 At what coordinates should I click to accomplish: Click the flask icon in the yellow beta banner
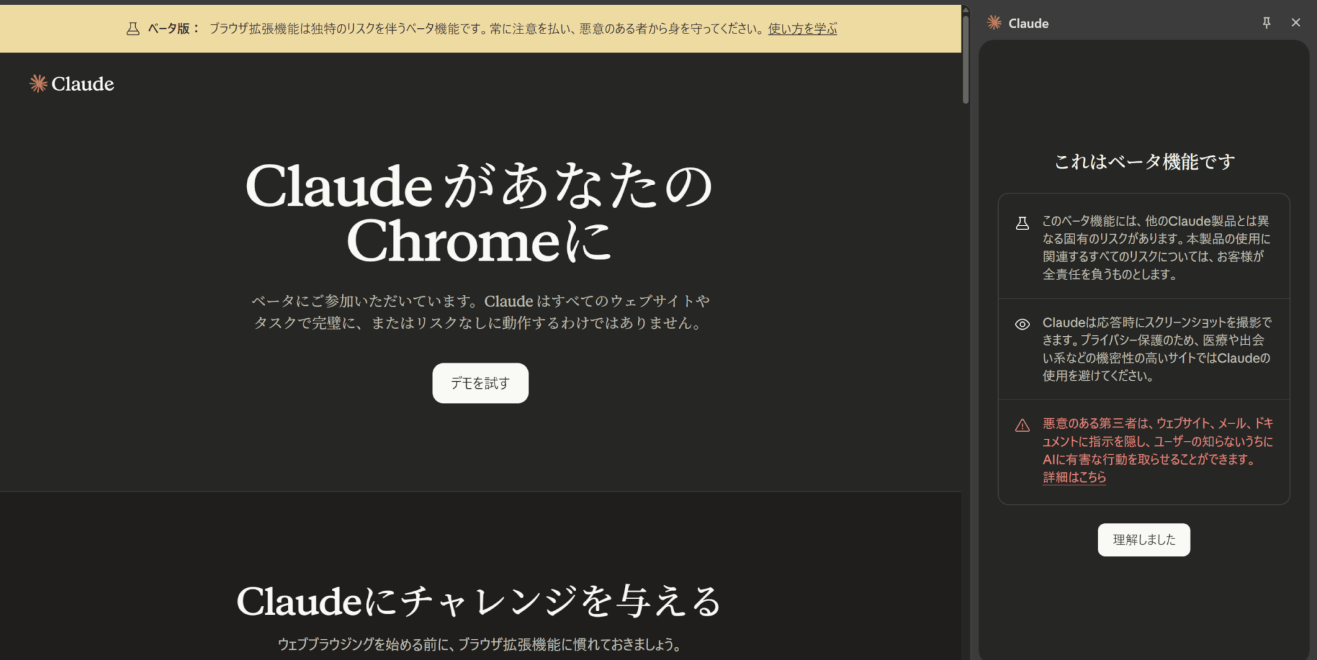click(x=133, y=29)
